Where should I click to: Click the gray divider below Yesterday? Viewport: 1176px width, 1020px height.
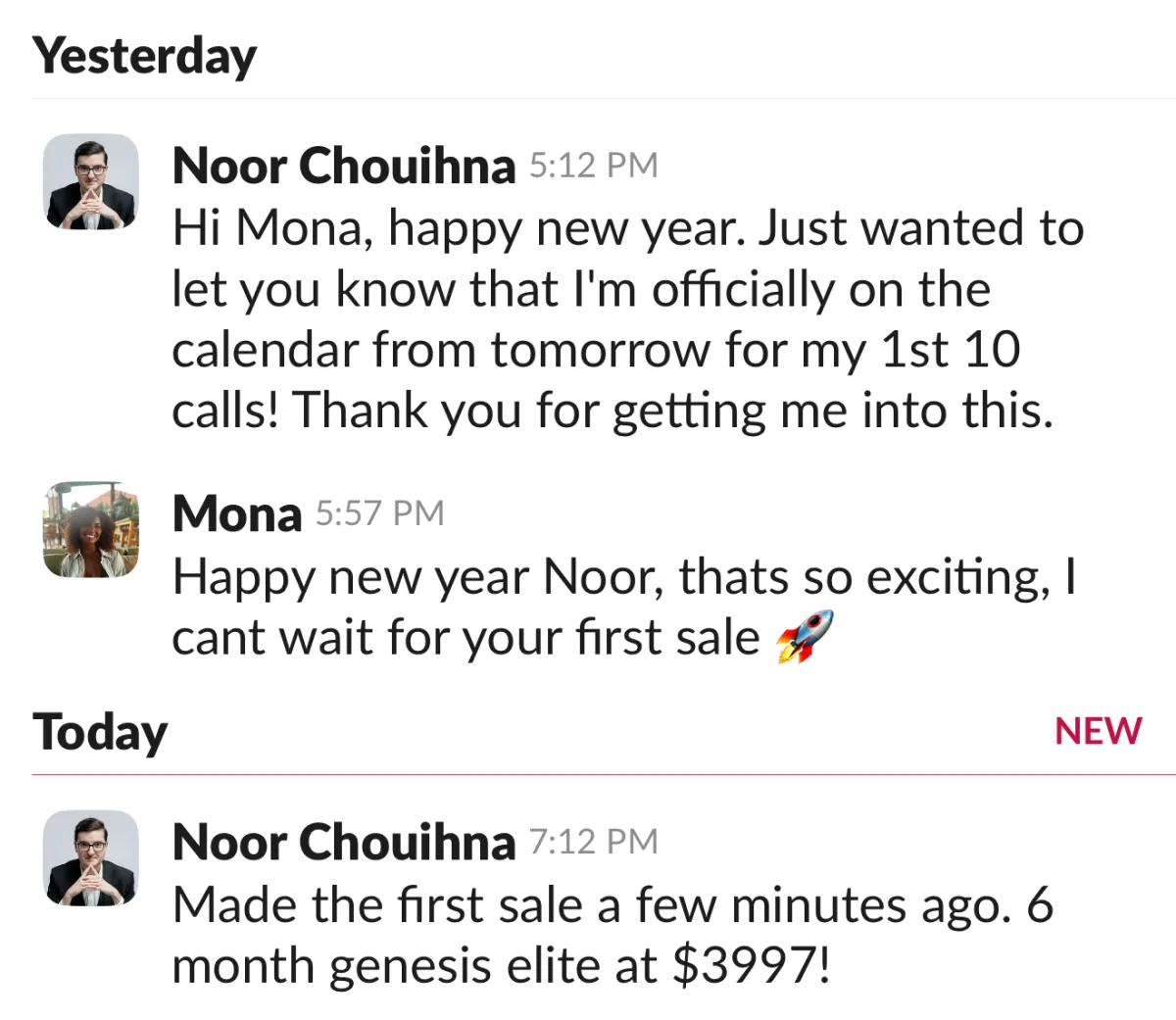pyautogui.click(x=604, y=98)
